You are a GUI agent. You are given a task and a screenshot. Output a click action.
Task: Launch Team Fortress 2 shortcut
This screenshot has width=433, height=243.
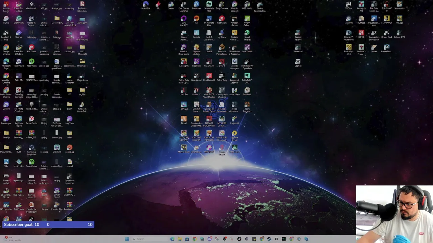pyautogui.click(x=247, y=107)
